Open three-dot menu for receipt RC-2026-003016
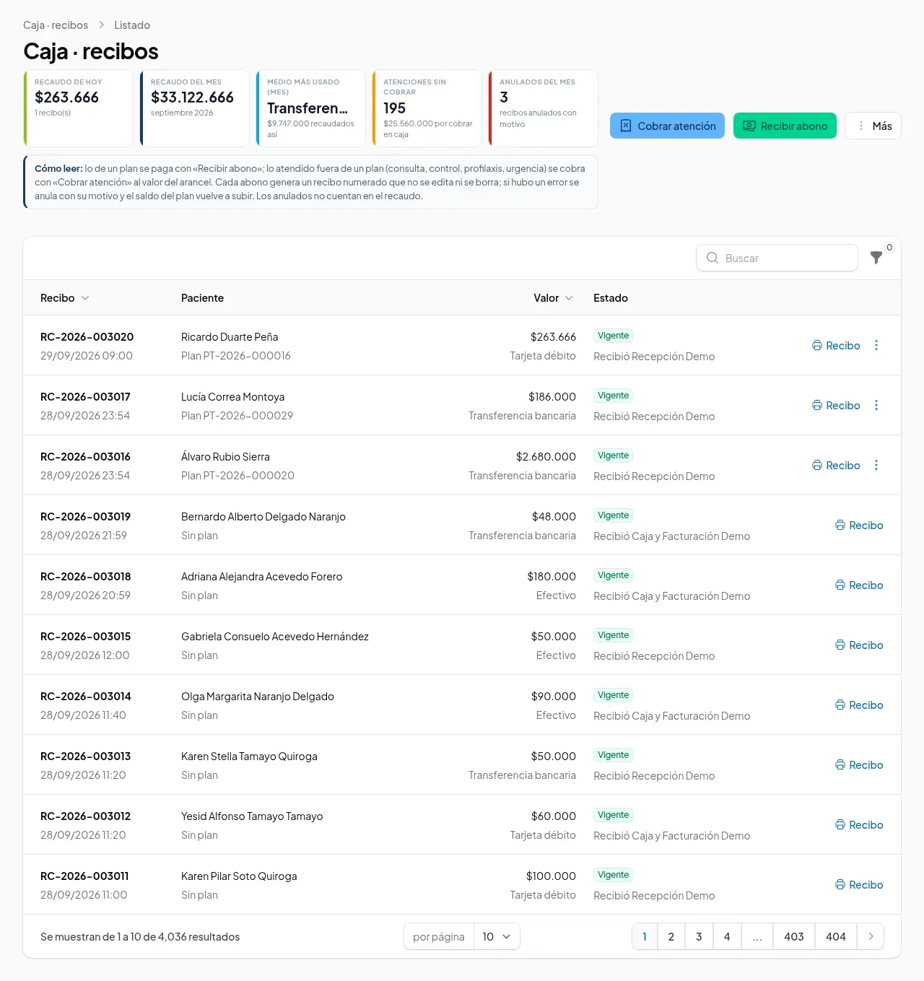 (x=876, y=465)
